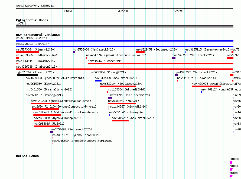Click the DGV Structural Variants track title
Viewport: 241px width, 179px height.
point(38,35)
